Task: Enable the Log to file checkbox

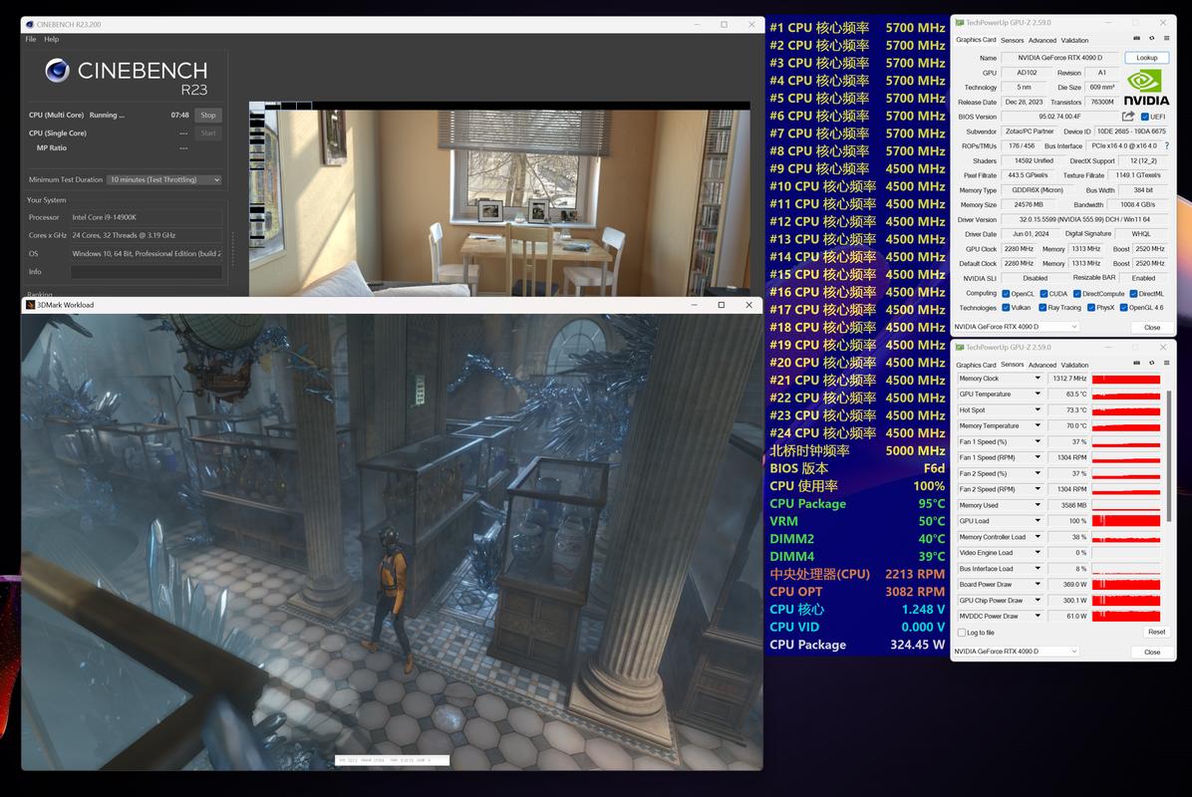Action: (x=962, y=633)
